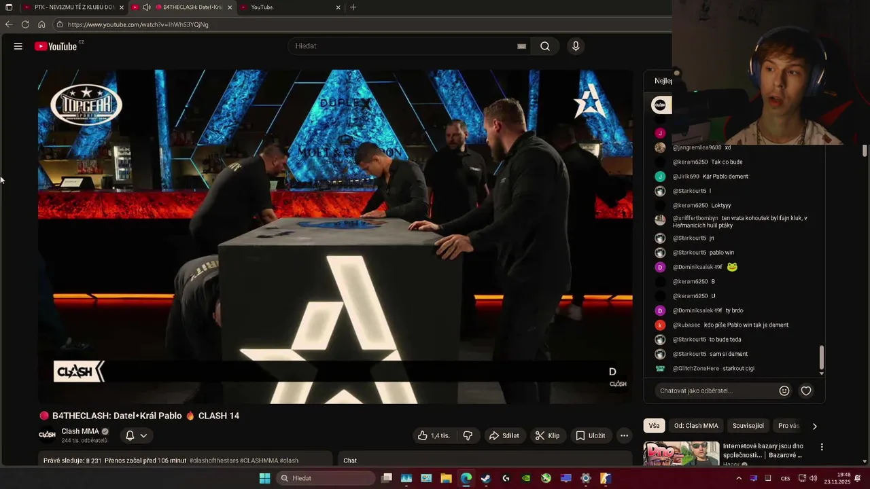The width and height of the screenshot is (870, 489).
Task: Open a new browser tab
Action: click(x=353, y=7)
